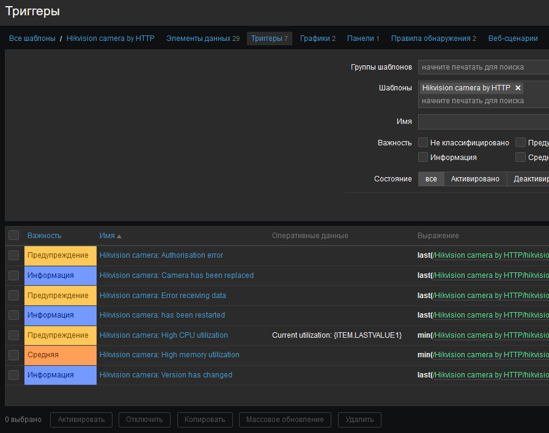The width and height of the screenshot is (549, 433).
Task: Sort the table by Важность column
Action: [x=44, y=236]
